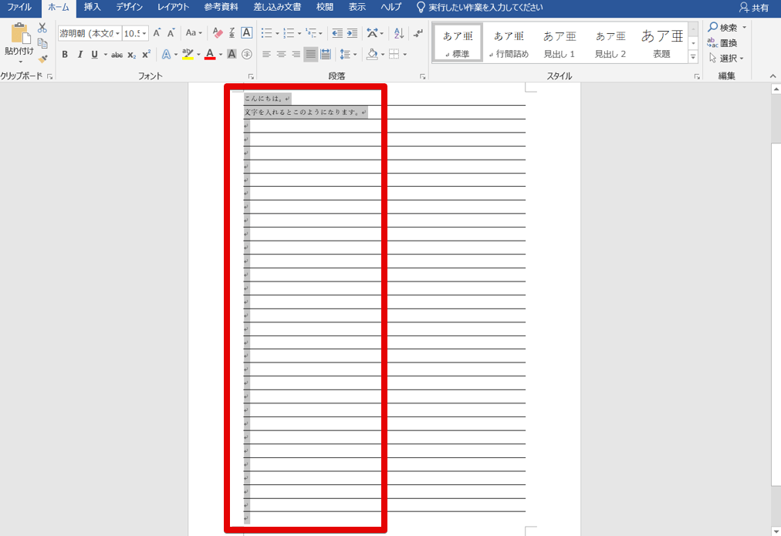Center-align text with the Center icon

pyautogui.click(x=281, y=54)
